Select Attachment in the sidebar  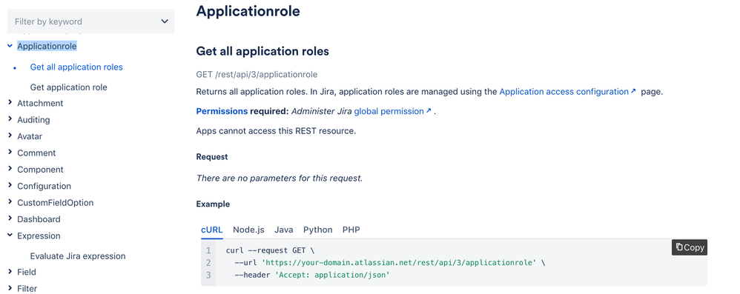click(x=40, y=103)
